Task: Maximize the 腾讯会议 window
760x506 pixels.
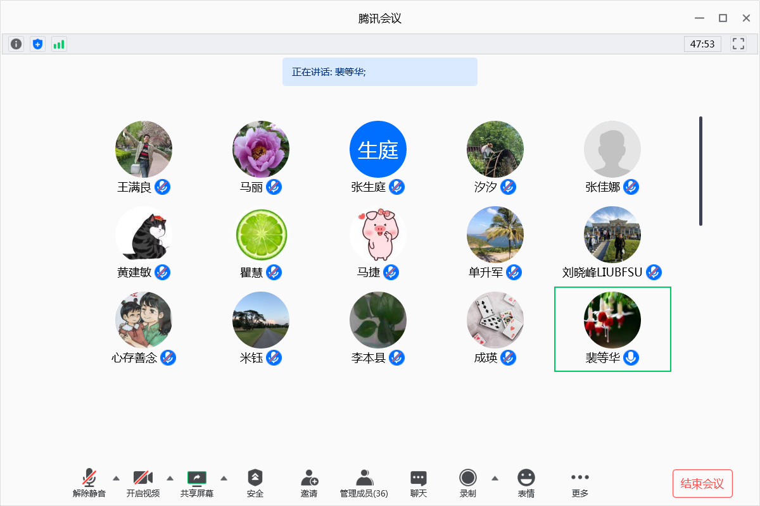Action: click(x=723, y=18)
